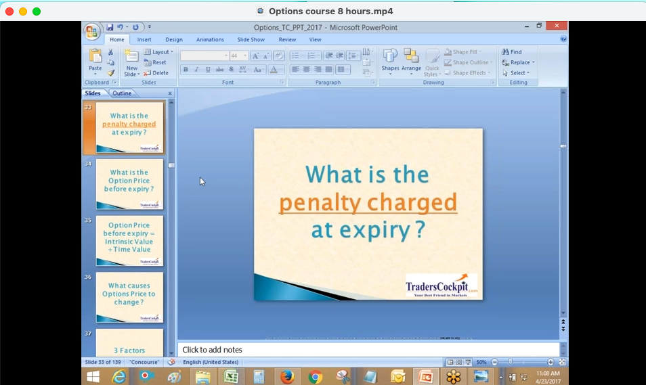
Task: Click the Arrange objects icon
Action: pyautogui.click(x=411, y=60)
